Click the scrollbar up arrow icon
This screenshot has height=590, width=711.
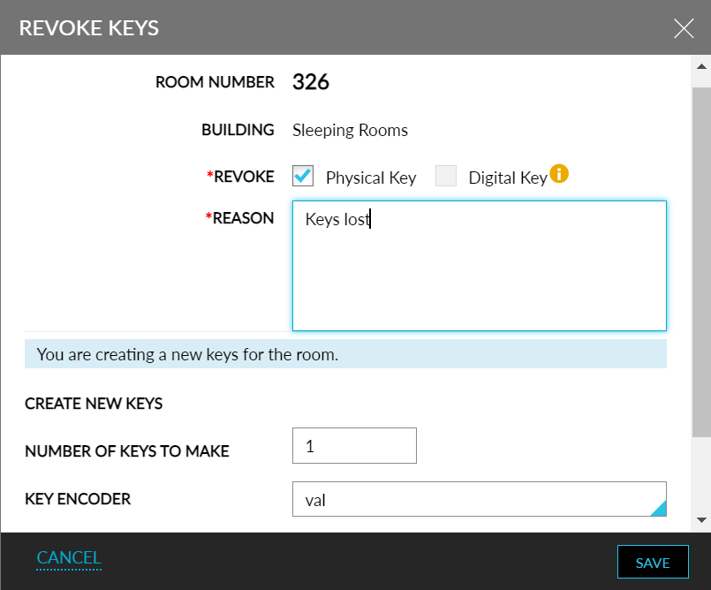[702, 64]
